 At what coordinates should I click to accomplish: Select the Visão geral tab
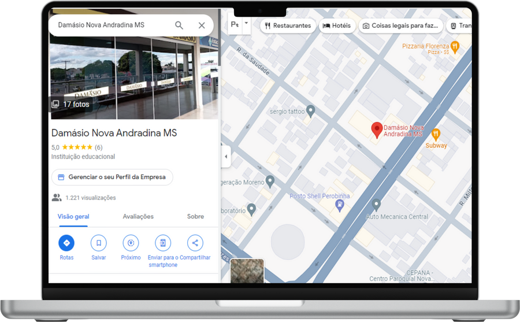point(73,216)
